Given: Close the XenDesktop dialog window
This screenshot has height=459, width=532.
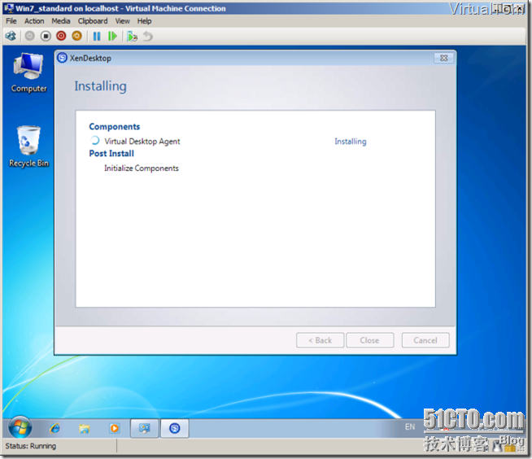Looking at the screenshot, I should pyautogui.click(x=444, y=58).
